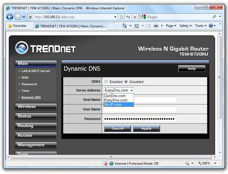Image resolution: width=228 pixels, height=174 pixels.
Task: Click the red Stop loading icon
Action: pyautogui.click(x=135, y=17)
